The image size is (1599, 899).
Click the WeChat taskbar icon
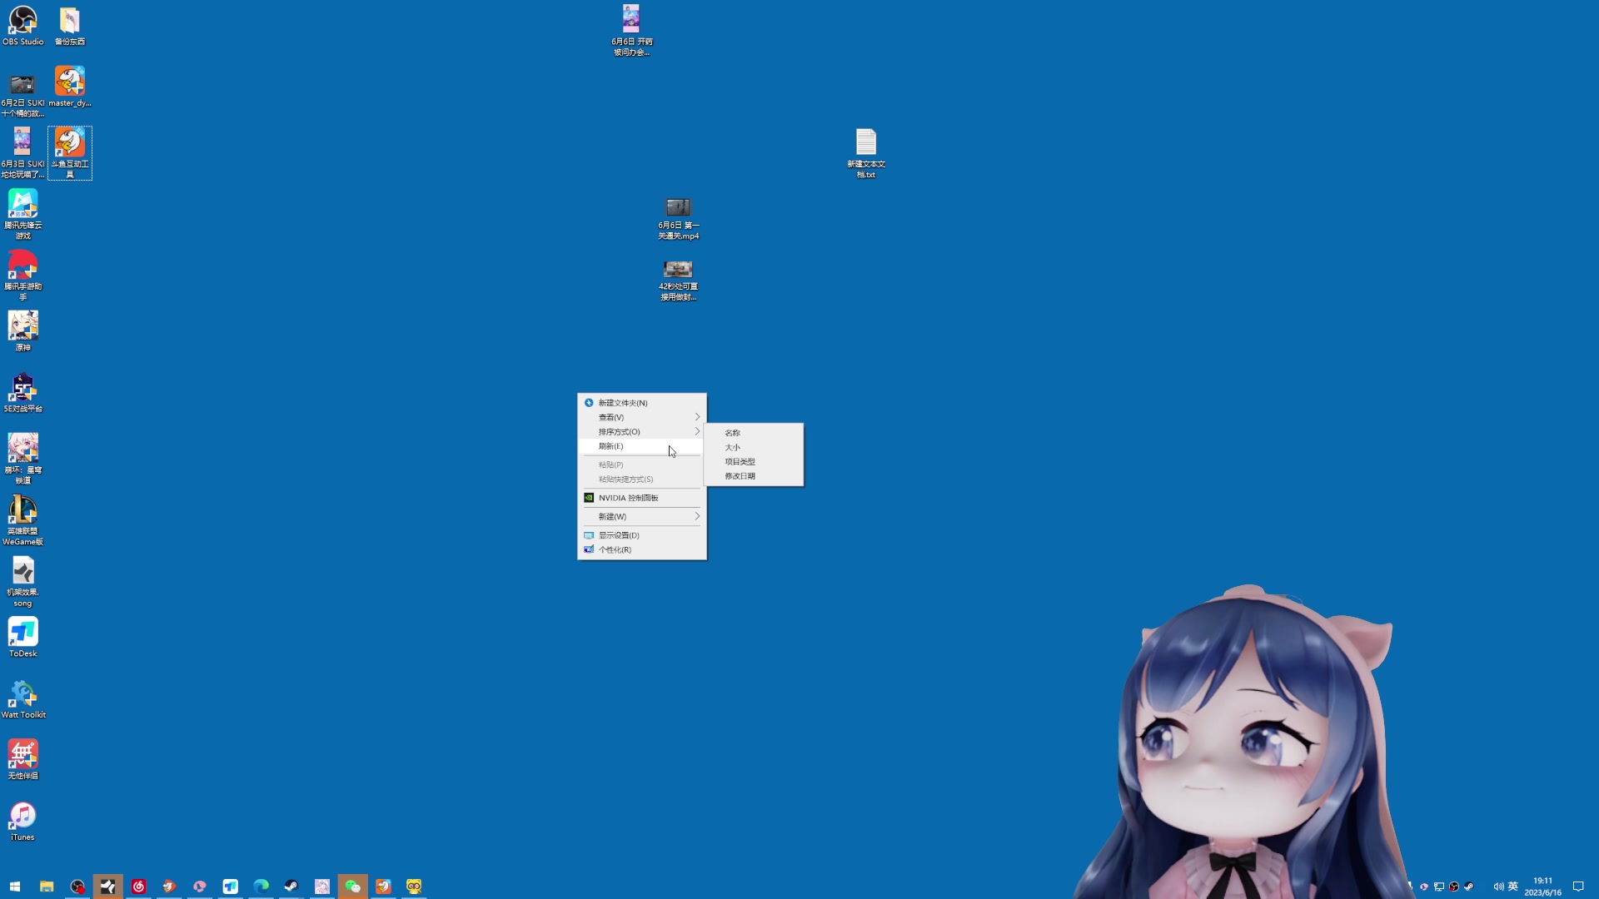[x=352, y=887]
